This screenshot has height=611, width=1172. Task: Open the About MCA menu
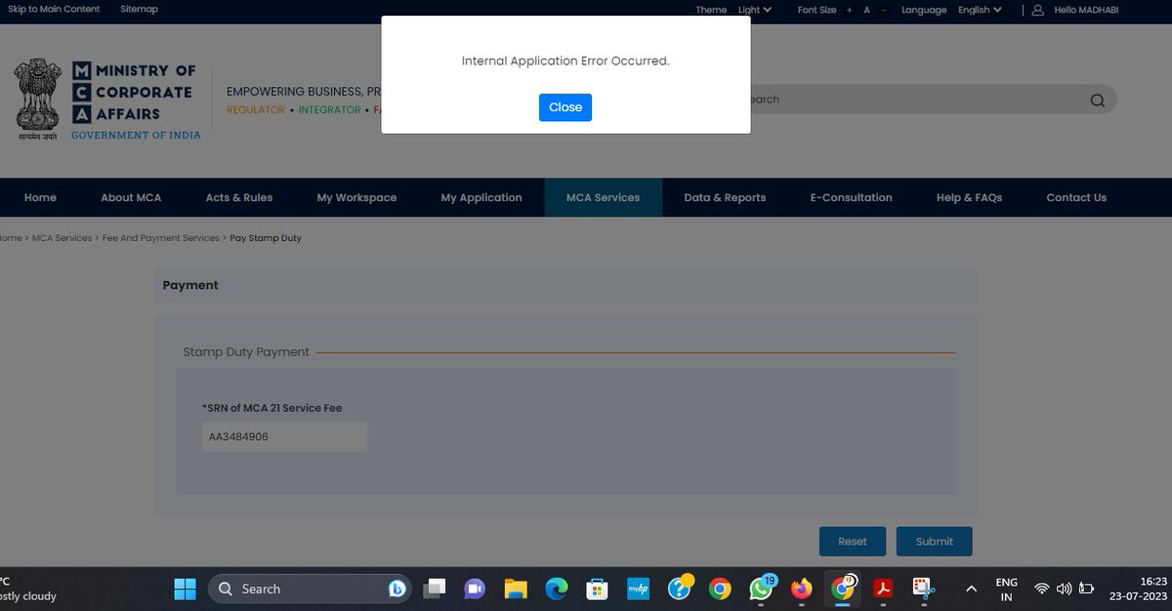click(x=131, y=197)
